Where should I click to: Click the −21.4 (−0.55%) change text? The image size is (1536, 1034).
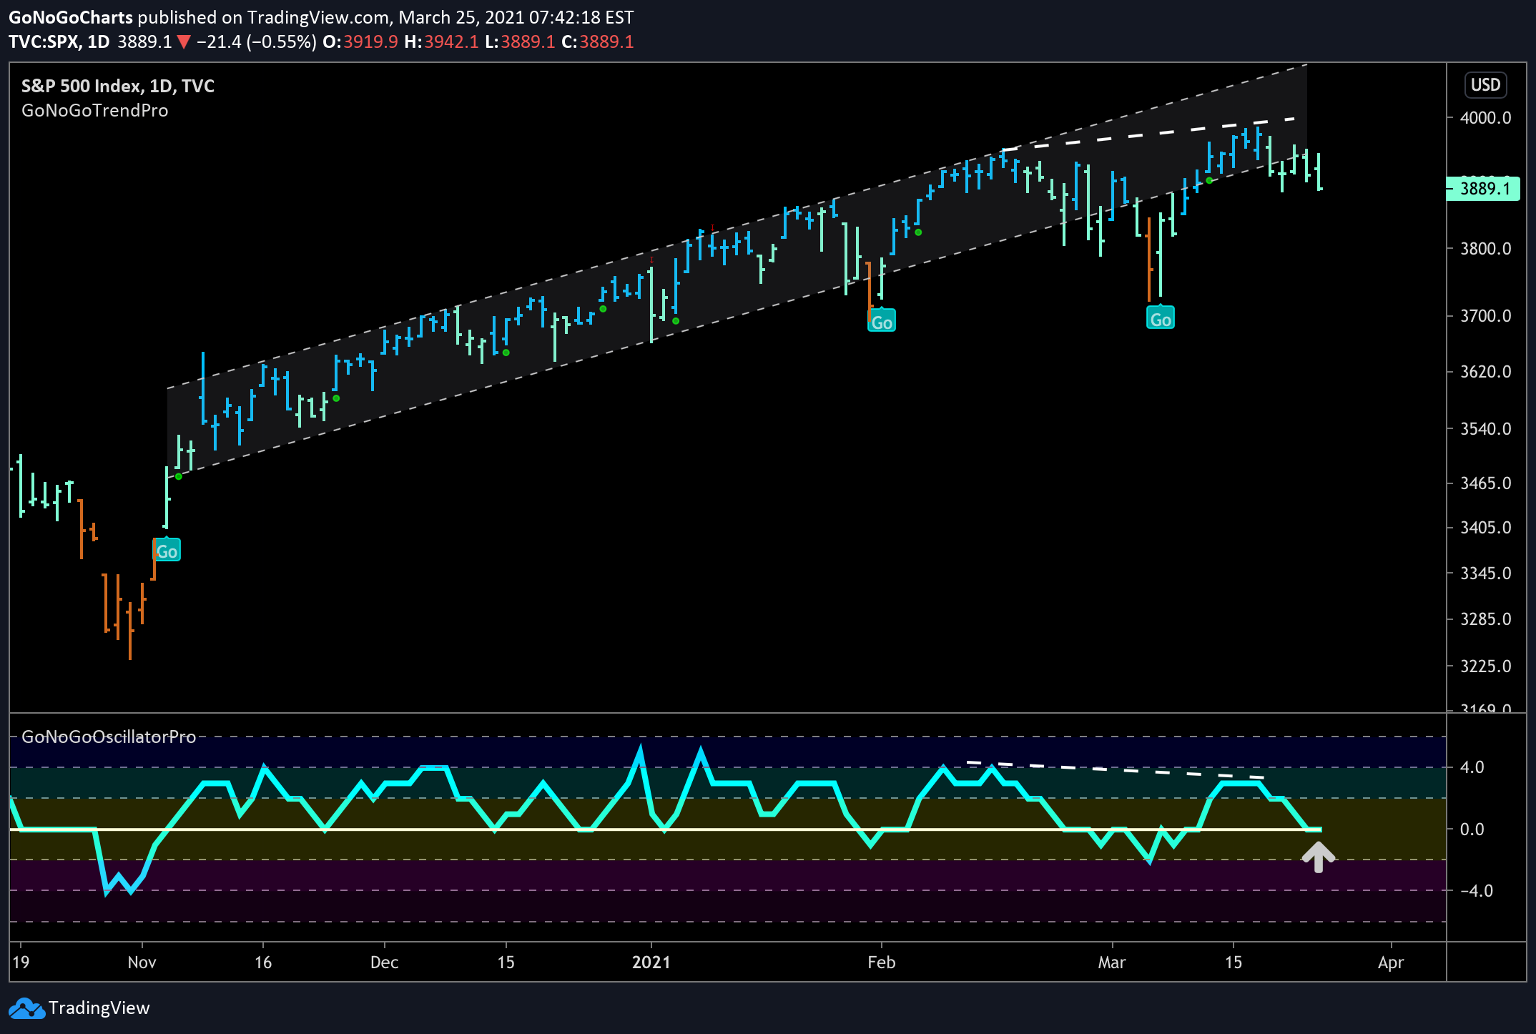click(x=256, y=42)
